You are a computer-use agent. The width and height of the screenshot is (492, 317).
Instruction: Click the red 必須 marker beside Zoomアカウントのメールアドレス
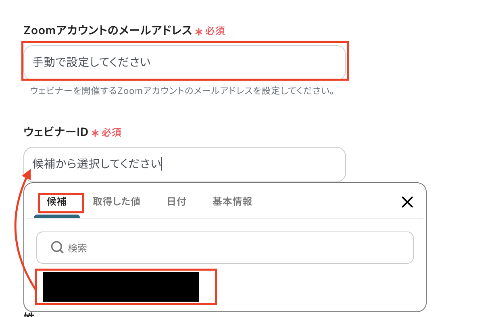[x=215, y=31]
